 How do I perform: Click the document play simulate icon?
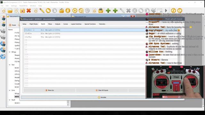tap(36, 11)
